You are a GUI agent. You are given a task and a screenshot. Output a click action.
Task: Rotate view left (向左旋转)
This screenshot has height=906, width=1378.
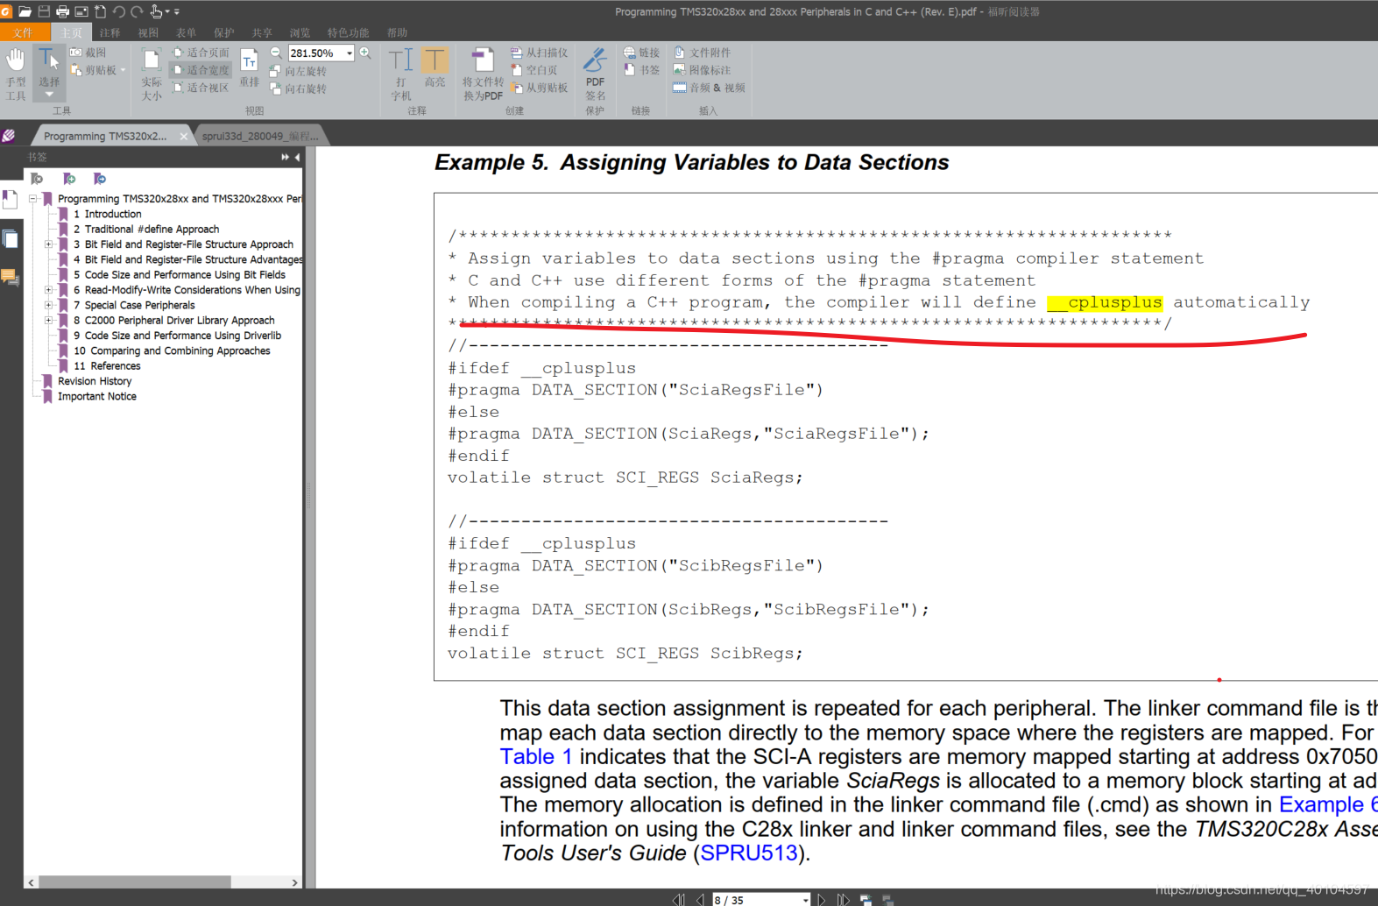[x=298, y=71]
